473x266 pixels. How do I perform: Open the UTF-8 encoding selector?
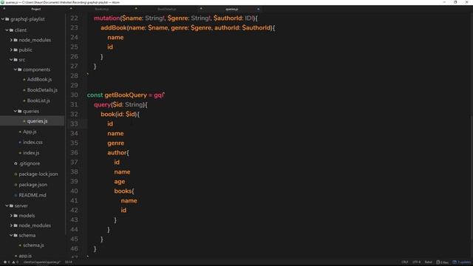point(416,262)
